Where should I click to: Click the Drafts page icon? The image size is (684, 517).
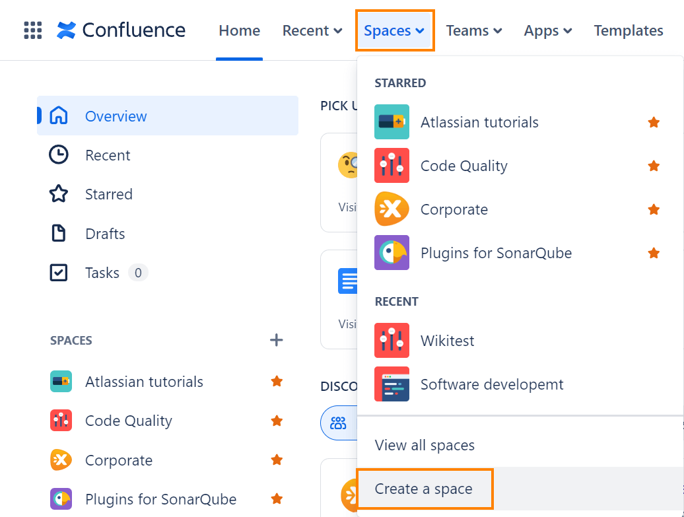point(59,234)
